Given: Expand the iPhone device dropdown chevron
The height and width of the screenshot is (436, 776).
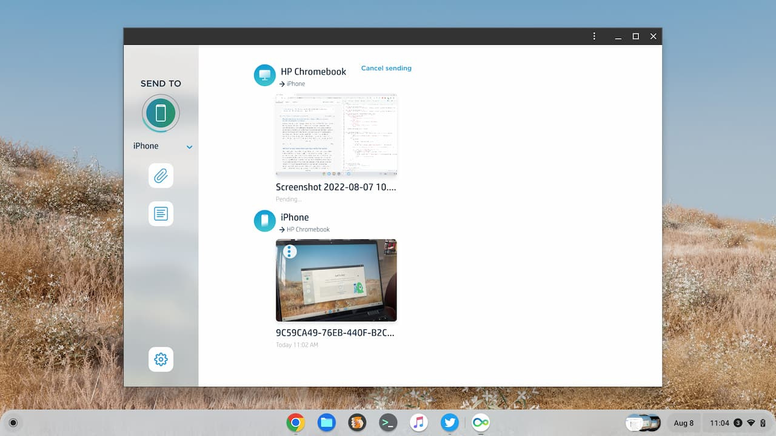Looking at the screenshot, I should point(190,147).
